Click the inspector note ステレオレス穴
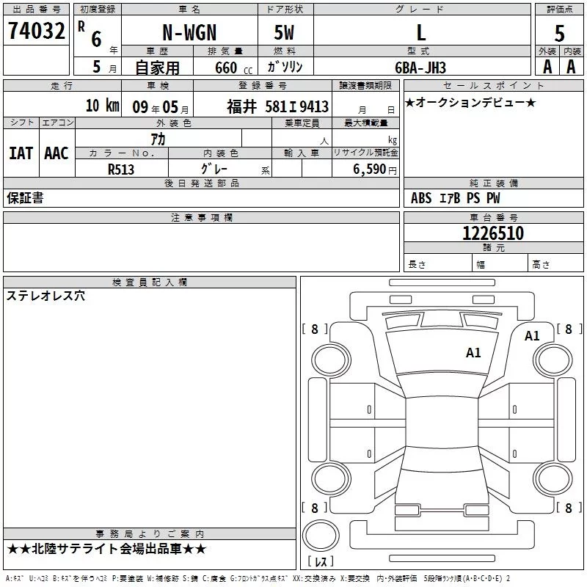587x587 pixels. click(x=45, y=296)
